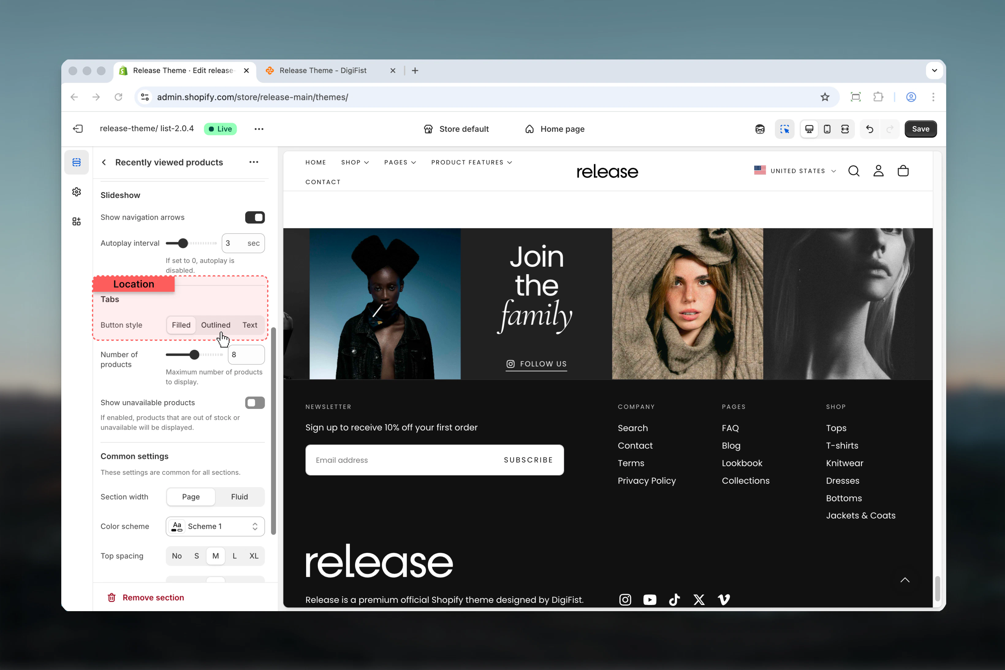
Task: Click the back-to-top arrow in preview
Action: tap(905, 580)
